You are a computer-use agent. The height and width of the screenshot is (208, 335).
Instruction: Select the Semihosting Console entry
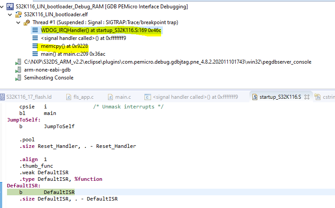(x=49, y=78)
